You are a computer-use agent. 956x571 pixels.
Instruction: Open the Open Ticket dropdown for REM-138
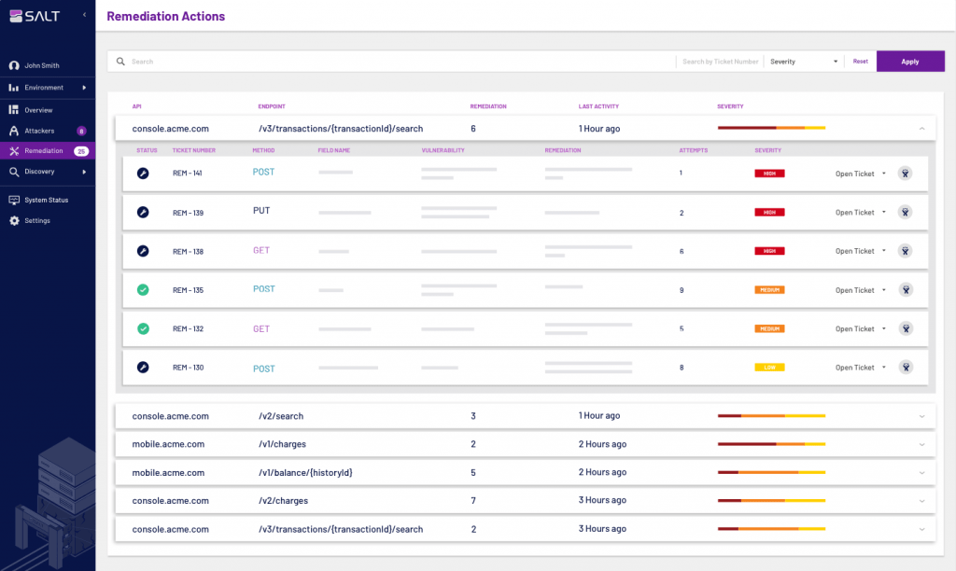860,251
